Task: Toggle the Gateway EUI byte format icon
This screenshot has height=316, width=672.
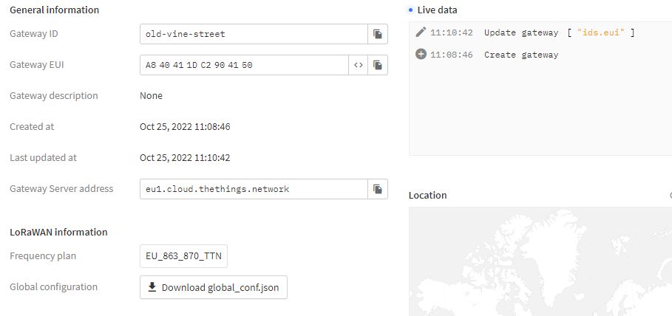Action: pos(358,65)
